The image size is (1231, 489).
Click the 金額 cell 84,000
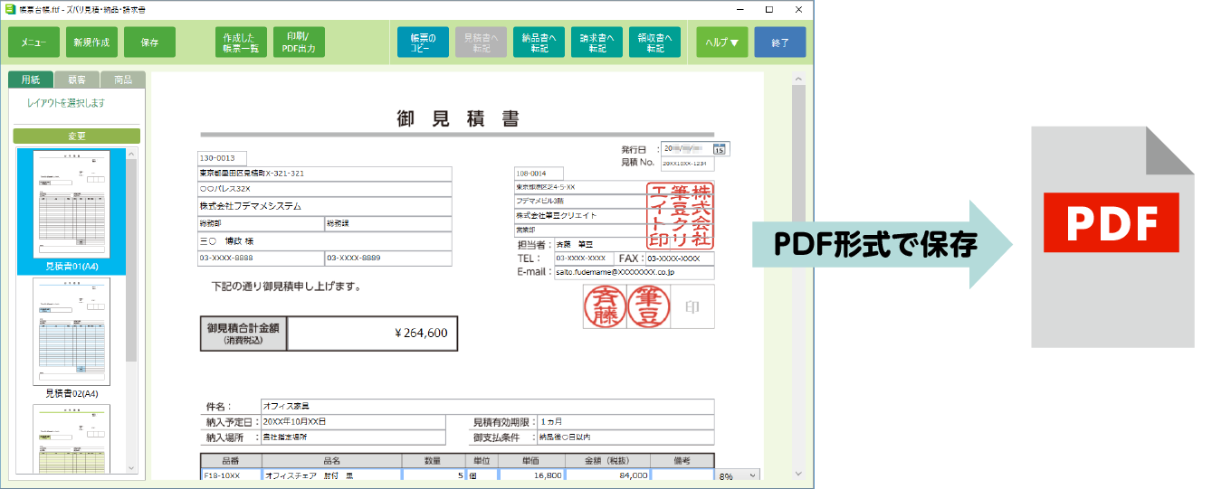click(x=607, y=475)
